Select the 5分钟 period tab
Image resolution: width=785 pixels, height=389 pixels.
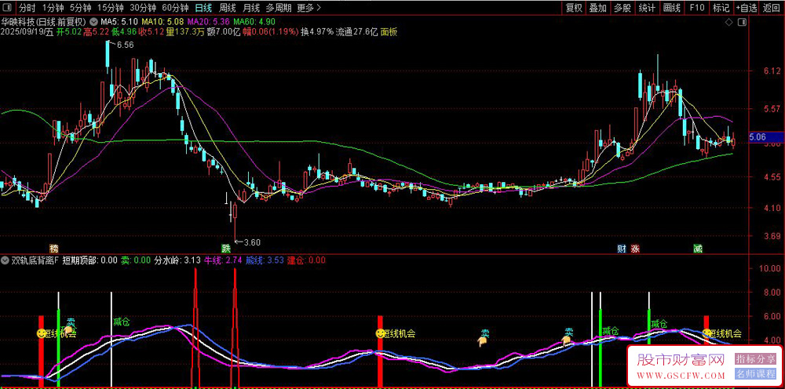(x=80, y=8)
